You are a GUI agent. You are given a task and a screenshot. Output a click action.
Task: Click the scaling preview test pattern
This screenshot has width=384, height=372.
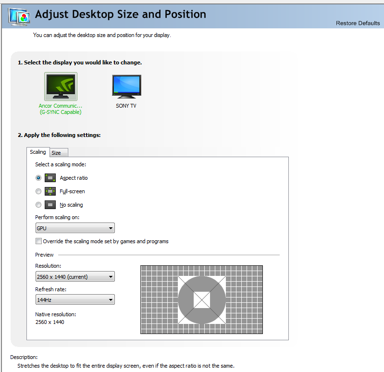201,299
